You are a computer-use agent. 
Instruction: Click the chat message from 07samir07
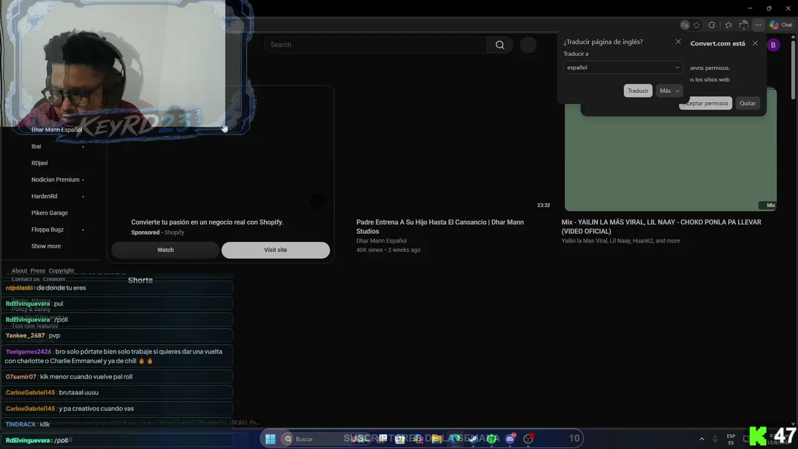[117, 377]
